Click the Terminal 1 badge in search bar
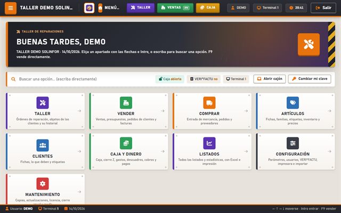Viewport: 341px width, 213px height. pyautogui.click(x=236, y=79)
